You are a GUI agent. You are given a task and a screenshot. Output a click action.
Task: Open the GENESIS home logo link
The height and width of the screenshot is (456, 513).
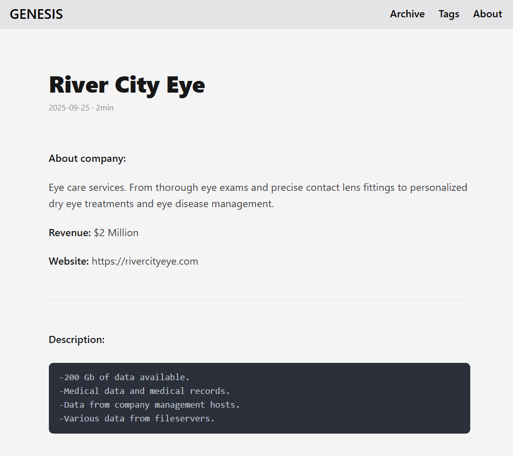tap(36, 14)
